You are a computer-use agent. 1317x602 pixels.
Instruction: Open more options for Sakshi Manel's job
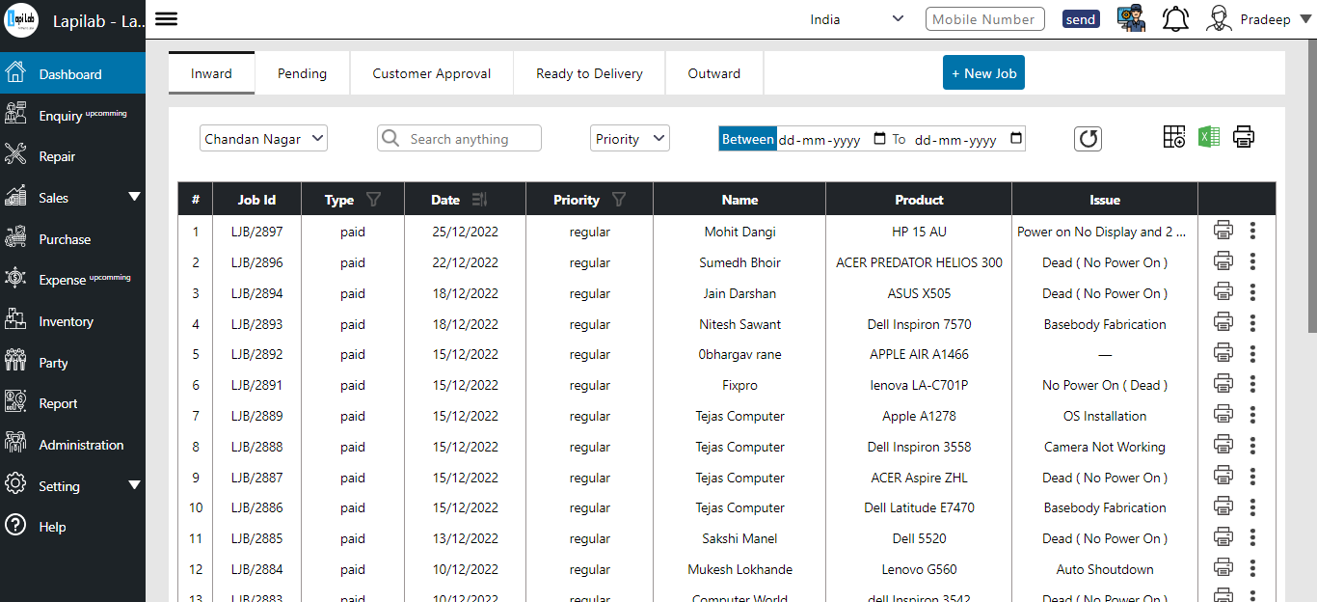pyautogui.click(x=1252, y=537)
